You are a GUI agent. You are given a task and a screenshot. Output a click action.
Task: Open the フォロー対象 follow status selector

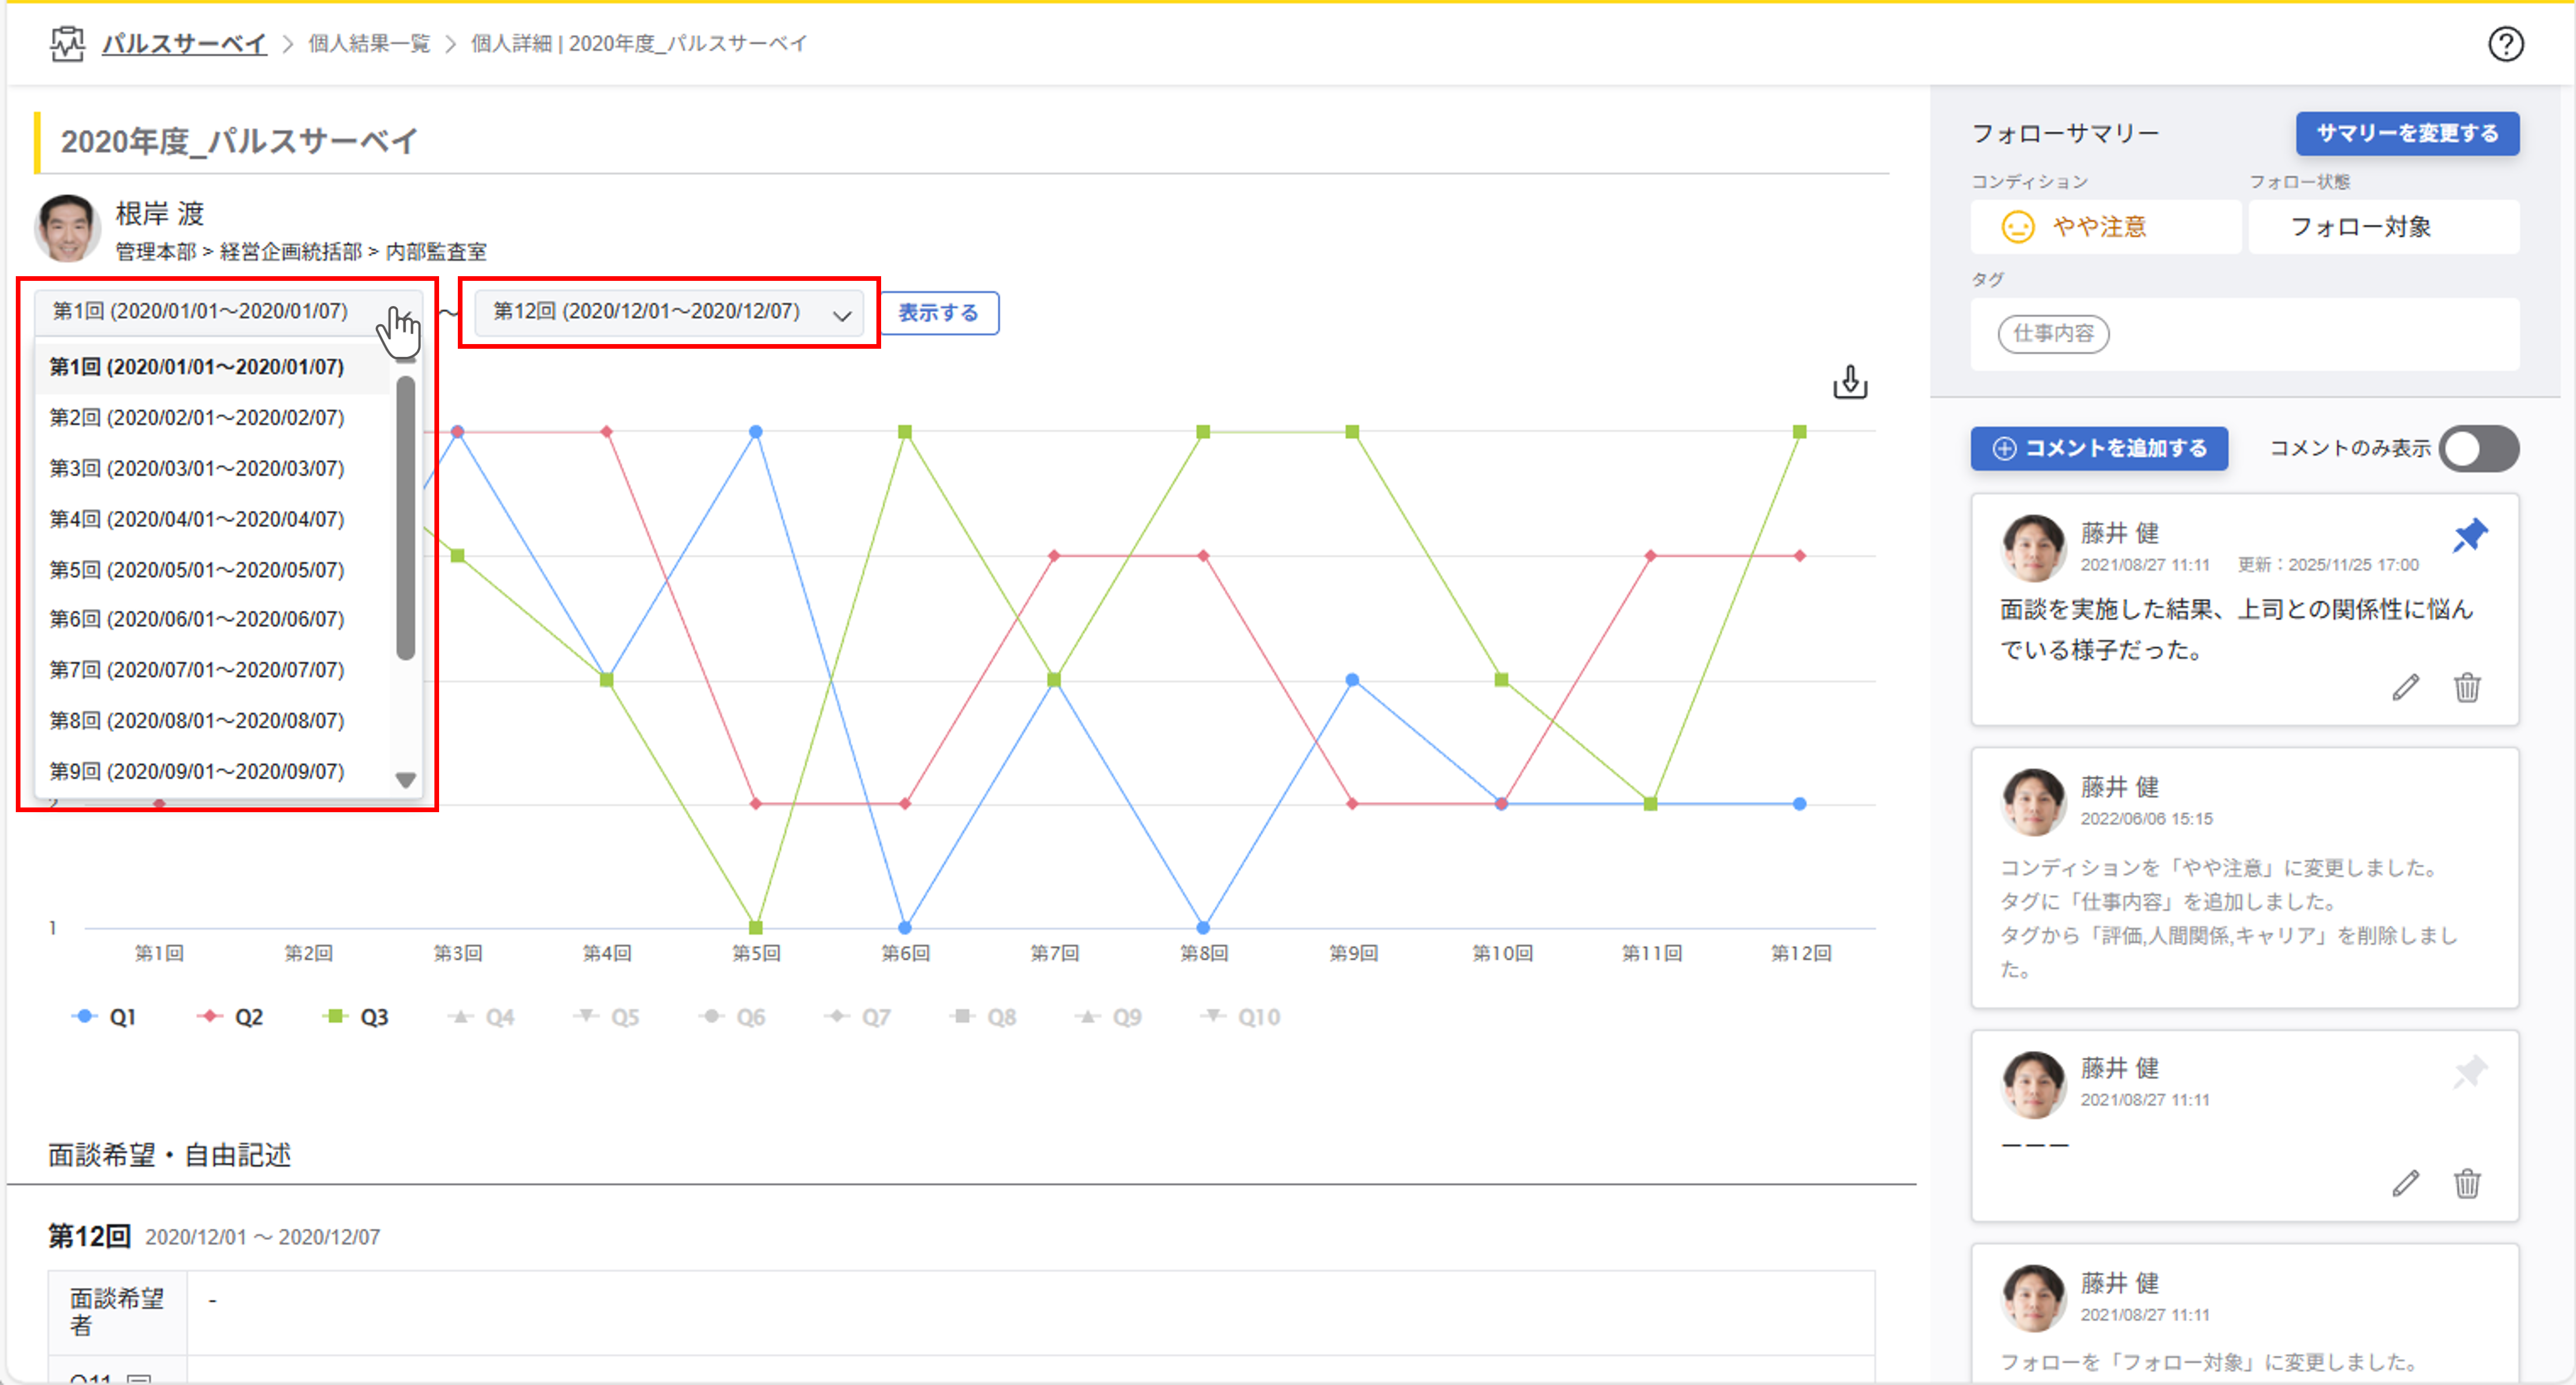click(x=2383, y=227)
